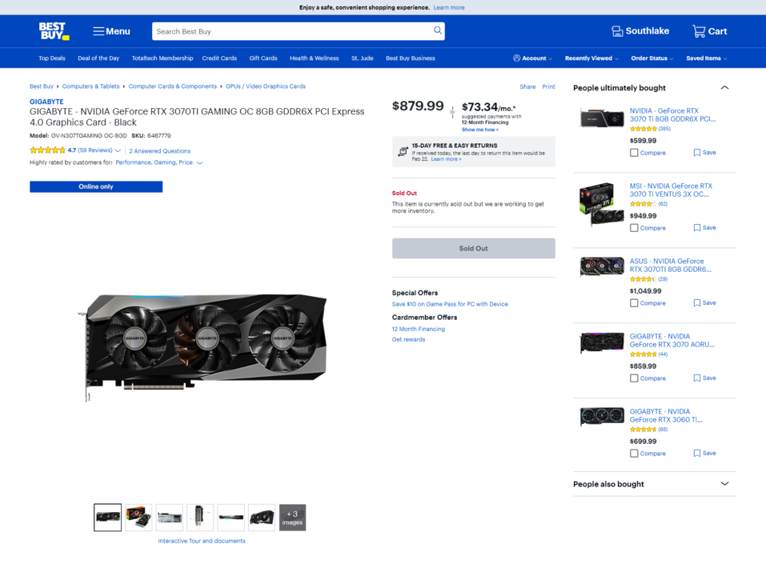Click the Southlake store location icon
This screenshot has height=576, width=766.
point(616,30)
